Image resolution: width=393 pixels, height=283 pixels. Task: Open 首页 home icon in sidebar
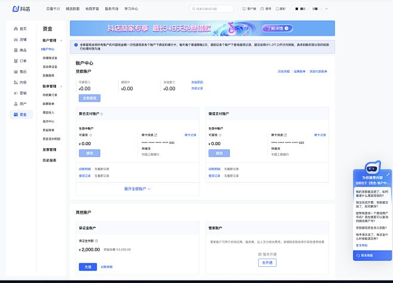click(16, 29)
